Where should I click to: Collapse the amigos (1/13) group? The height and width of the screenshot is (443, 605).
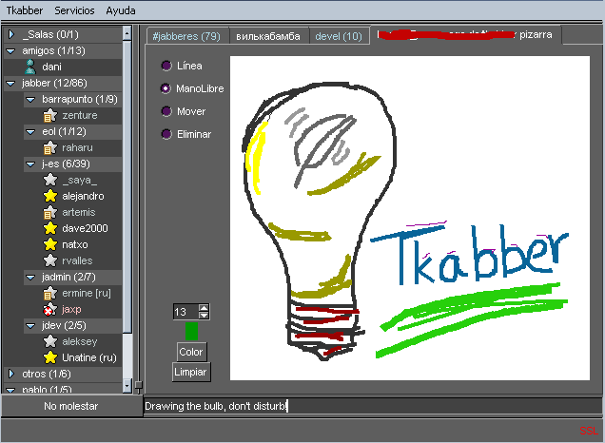click(10, 51)
